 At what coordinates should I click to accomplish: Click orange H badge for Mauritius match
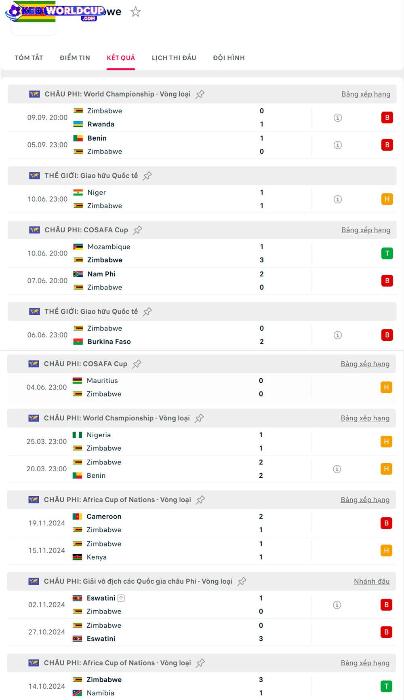(386, 387)
